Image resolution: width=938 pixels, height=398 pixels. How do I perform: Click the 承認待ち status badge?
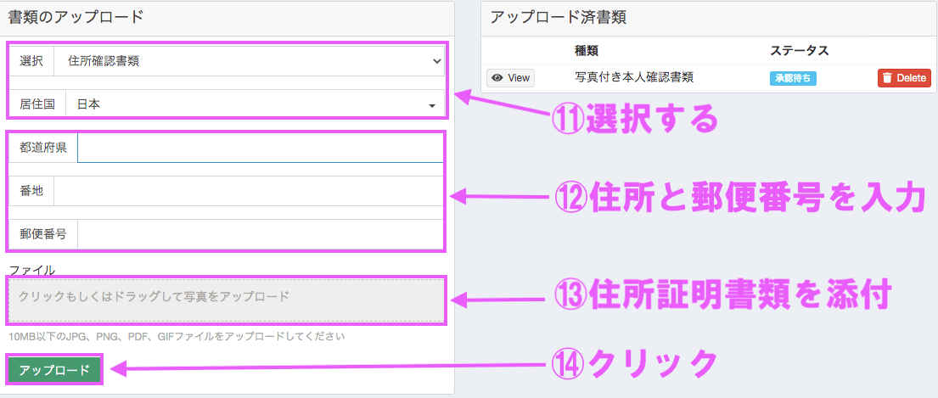(793, 78)
